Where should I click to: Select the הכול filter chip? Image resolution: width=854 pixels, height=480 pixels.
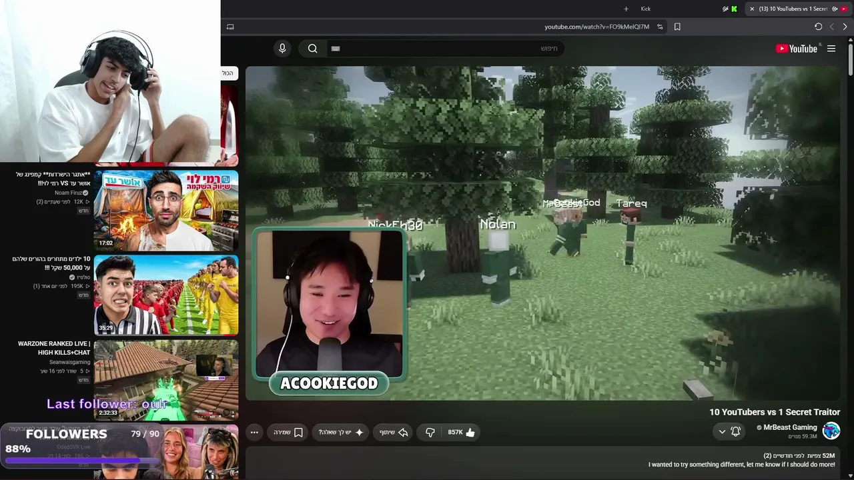(228, 73)
